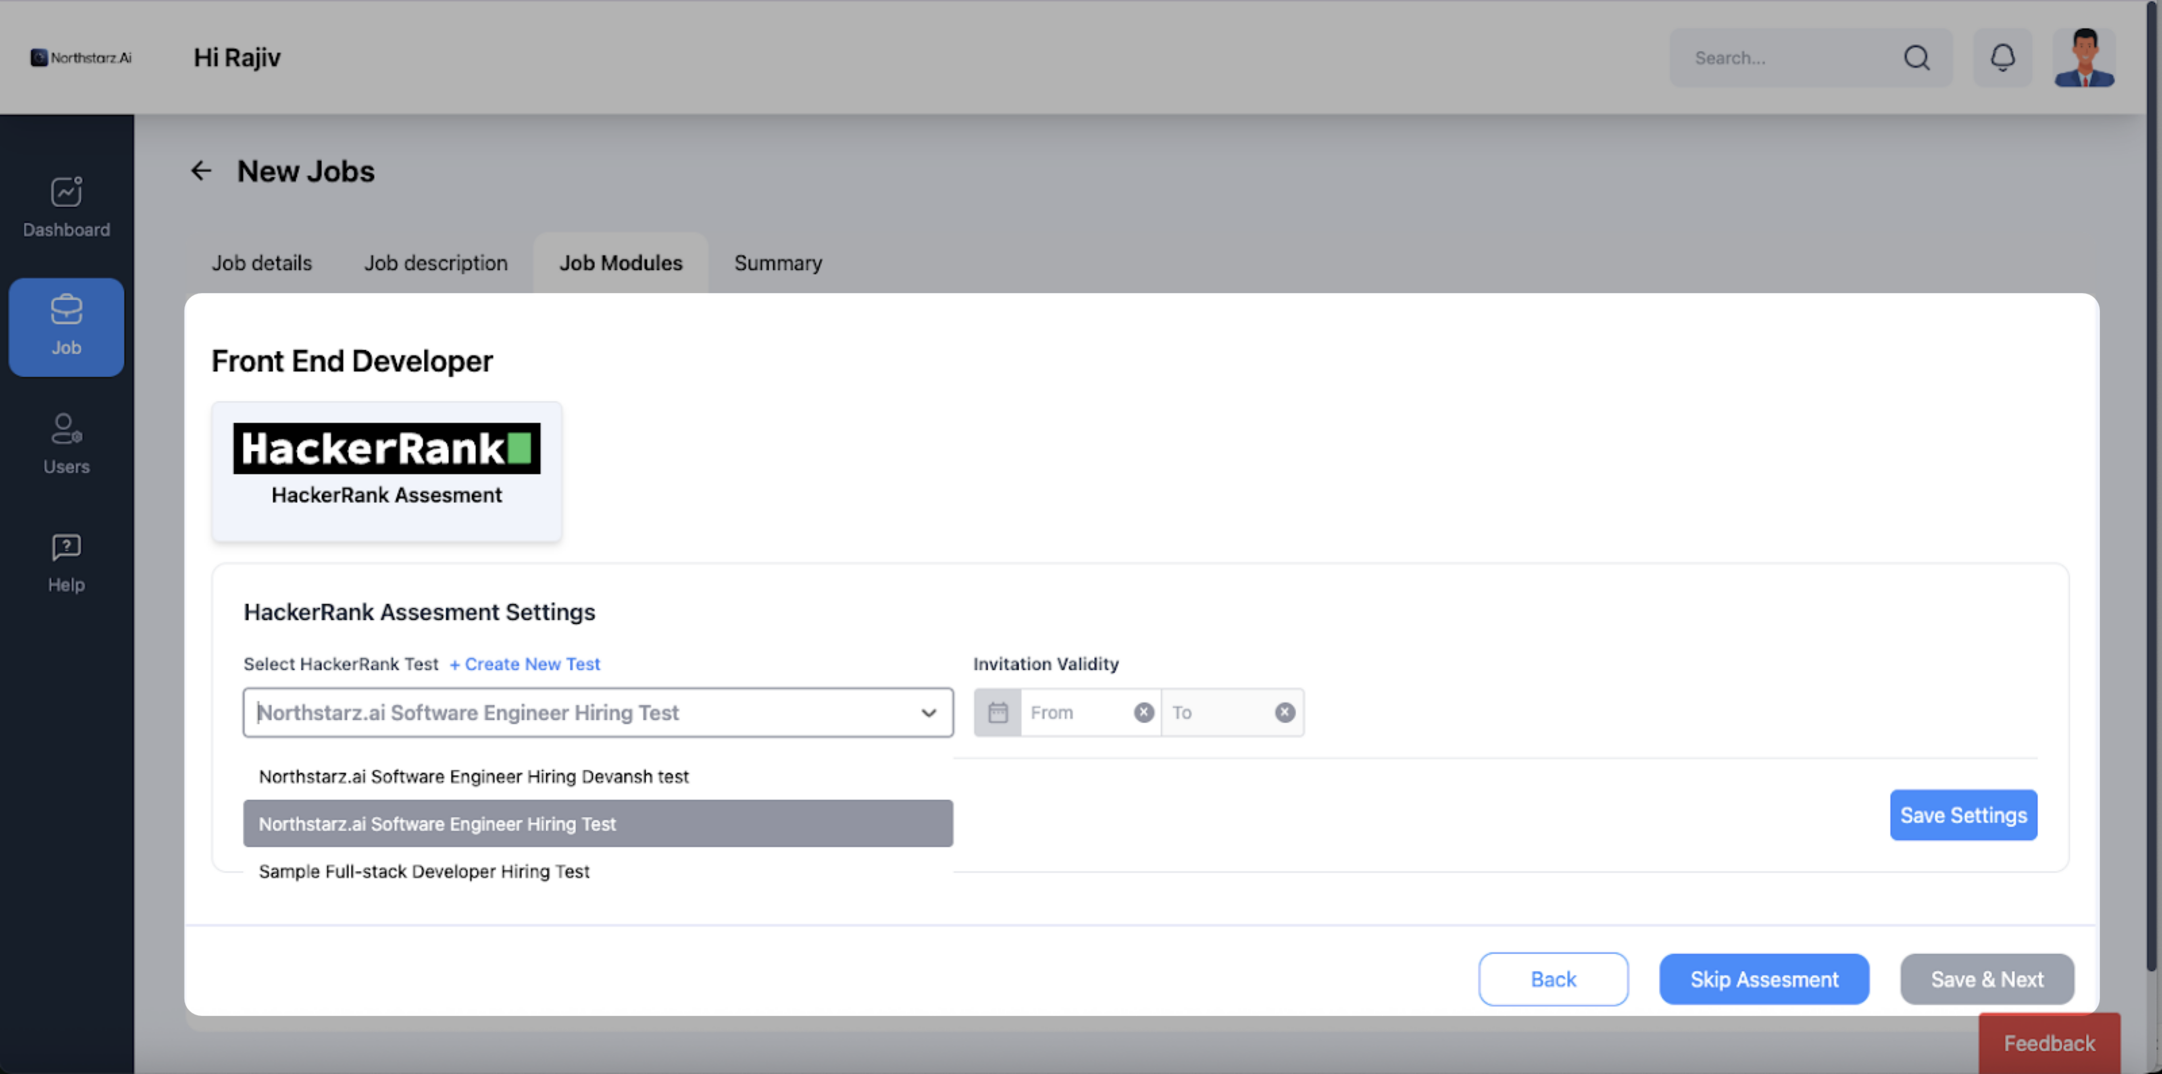Viewport: 2162px width, 1074px height.
Task: Choose Sample Full-stack Developer Hiring Test option
Action: [424, 871]
